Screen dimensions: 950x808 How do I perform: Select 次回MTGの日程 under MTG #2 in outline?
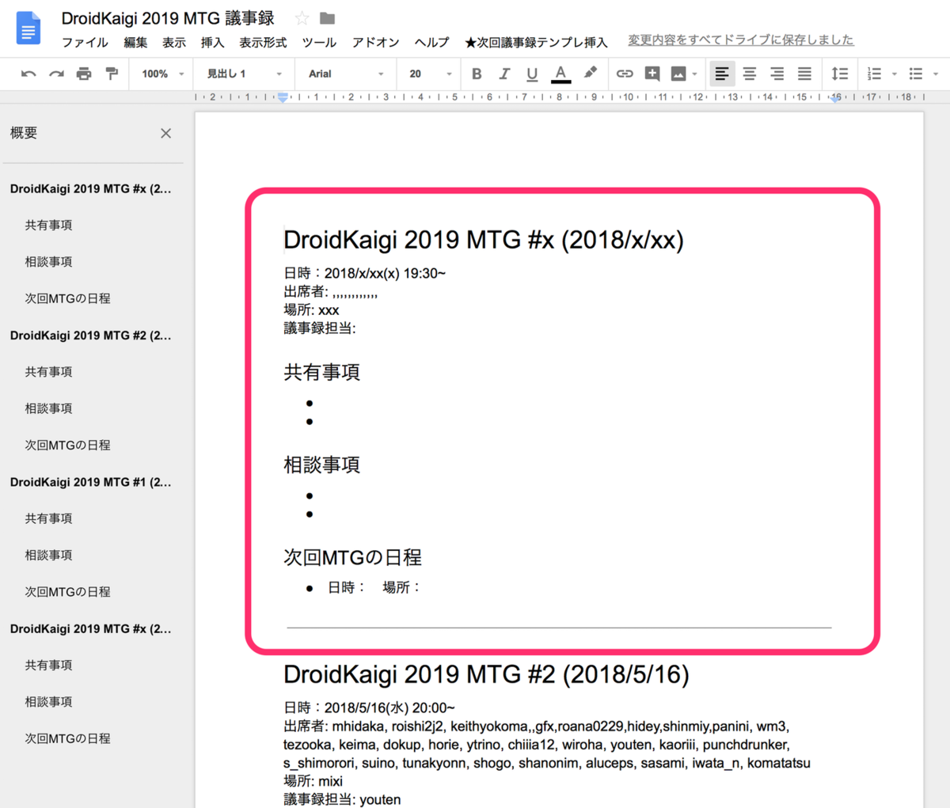[x=67, y=445]
